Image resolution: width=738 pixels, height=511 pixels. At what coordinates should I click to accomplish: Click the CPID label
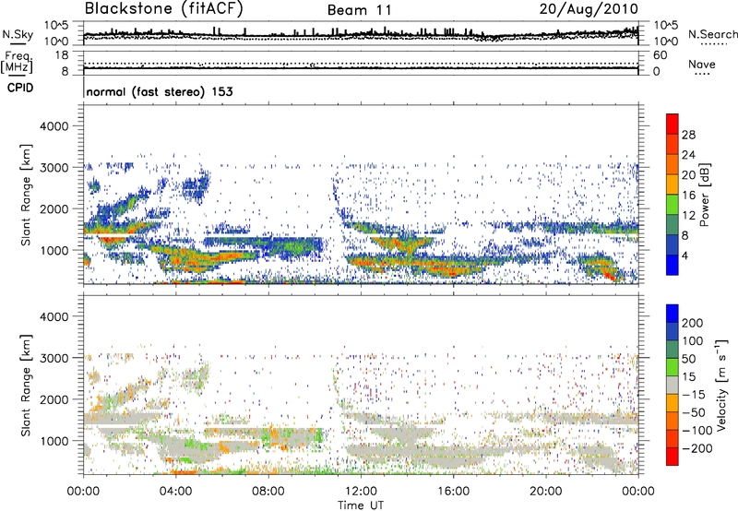click(20, 88)
